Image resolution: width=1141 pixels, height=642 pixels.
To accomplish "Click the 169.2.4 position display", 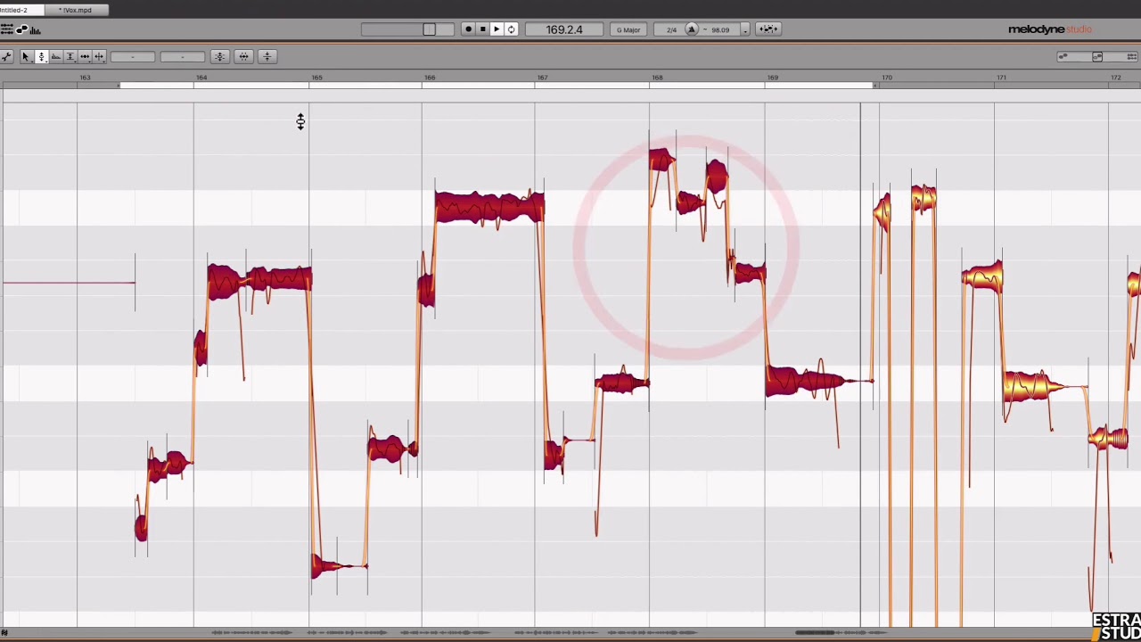I will (x=564, y=29).
